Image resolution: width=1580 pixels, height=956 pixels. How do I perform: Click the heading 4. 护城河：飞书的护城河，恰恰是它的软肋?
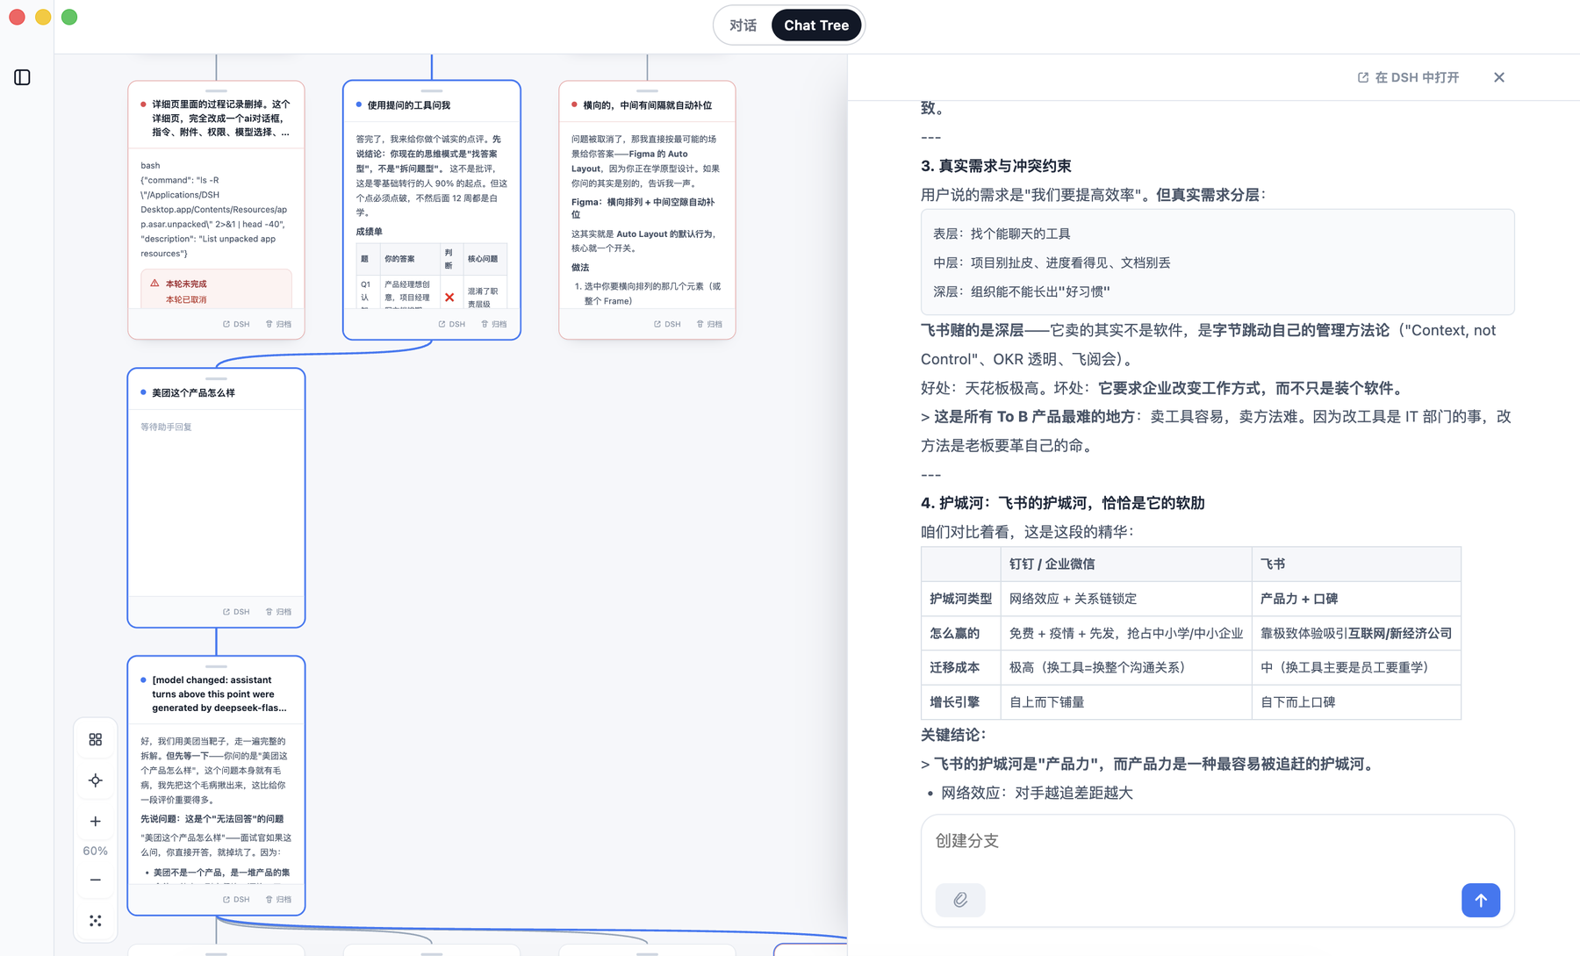click(x=1062, y=503)
